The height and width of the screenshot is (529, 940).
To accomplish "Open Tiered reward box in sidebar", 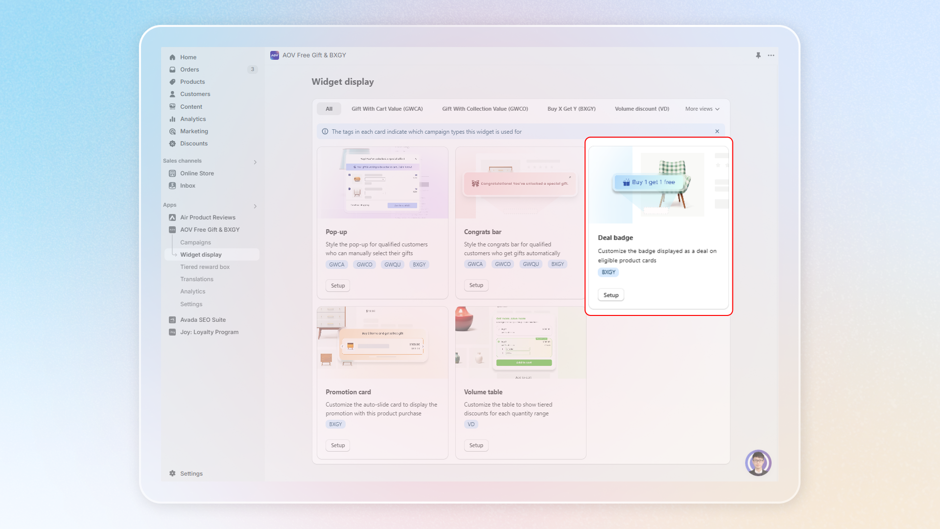I will (x=205, y=267).
